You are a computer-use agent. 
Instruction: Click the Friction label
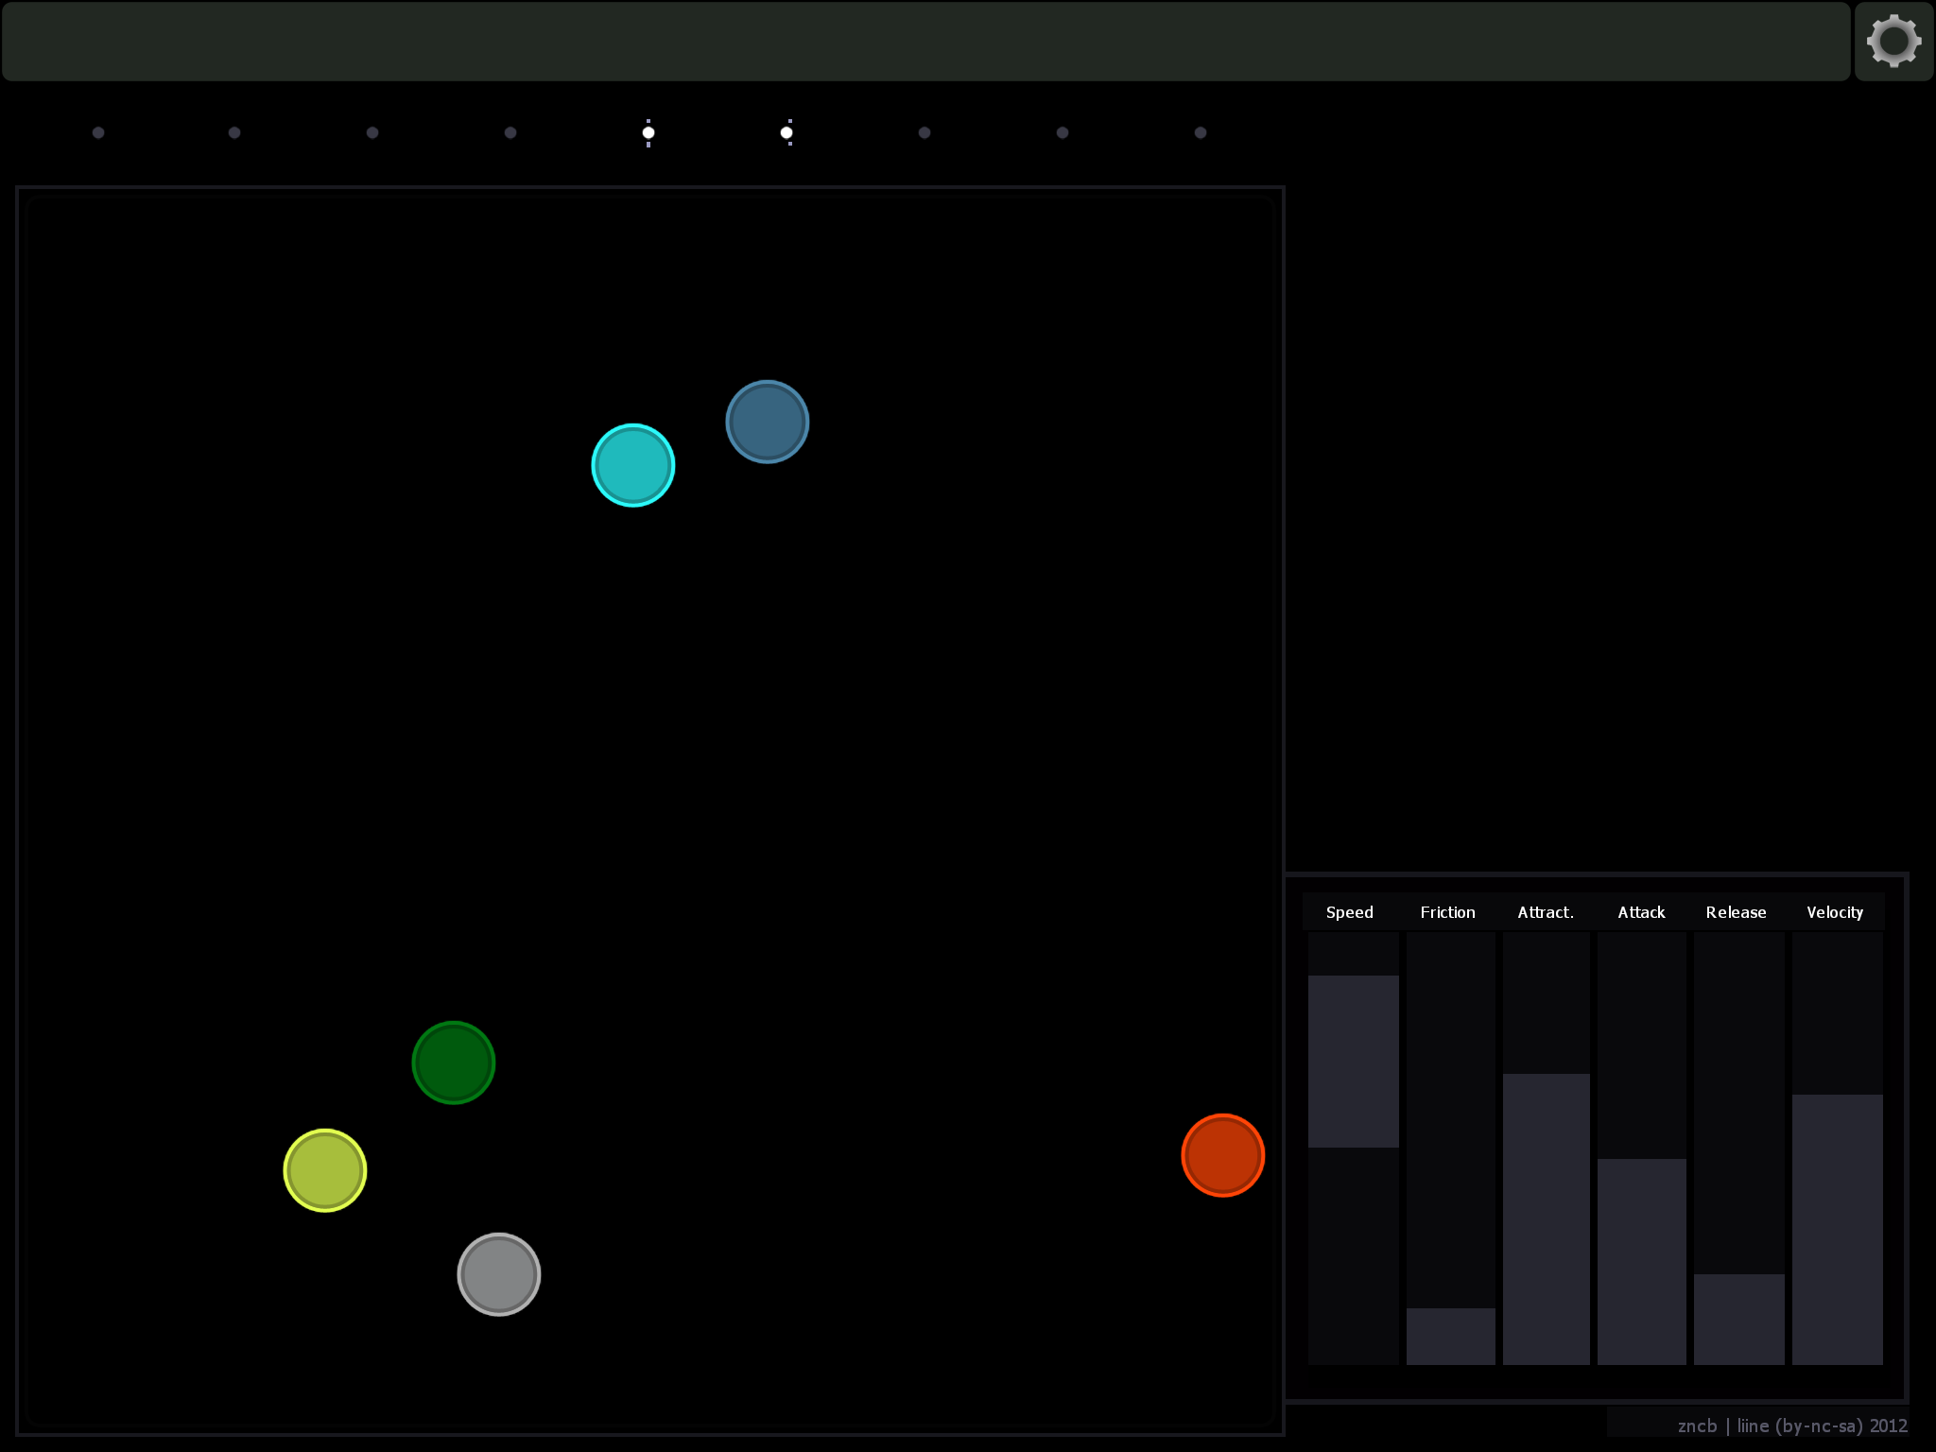click(x=1447, y=912)
